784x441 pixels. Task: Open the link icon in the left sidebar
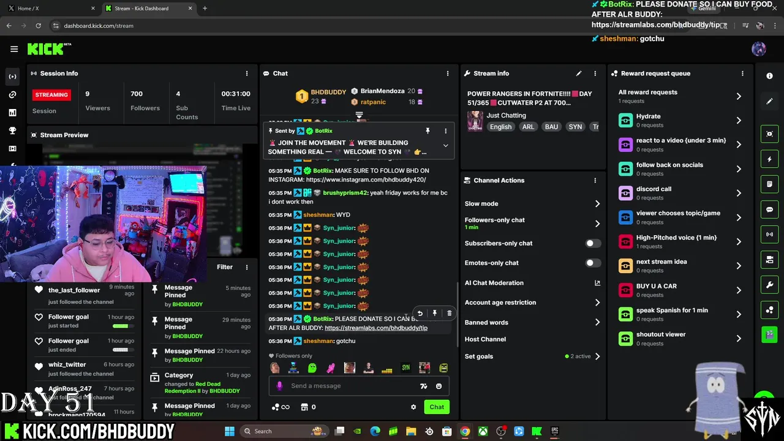click(12, 95)
